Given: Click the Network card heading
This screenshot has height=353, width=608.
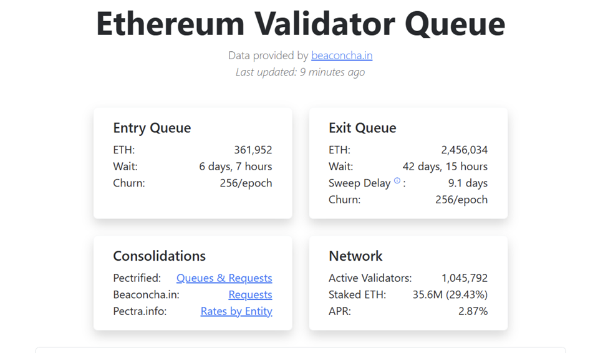Looking at the screenshot, I should [x=355, y=256].
